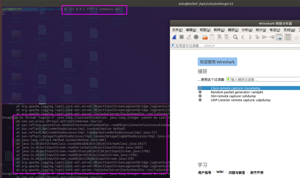Click the Wireshark 网络分析器 title bar
Viewport: 300px width, 178px height.
click(x=275, y=23)
